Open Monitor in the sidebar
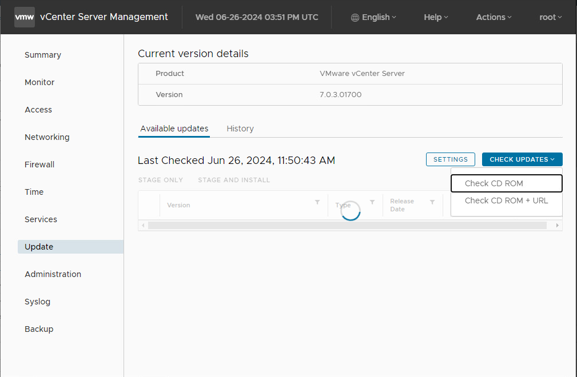 click(39, 82)
